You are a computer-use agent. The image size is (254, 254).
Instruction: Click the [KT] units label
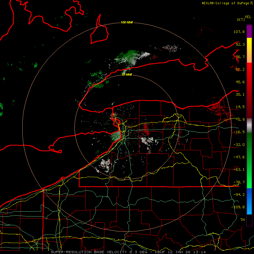click(x=241, y=19)
